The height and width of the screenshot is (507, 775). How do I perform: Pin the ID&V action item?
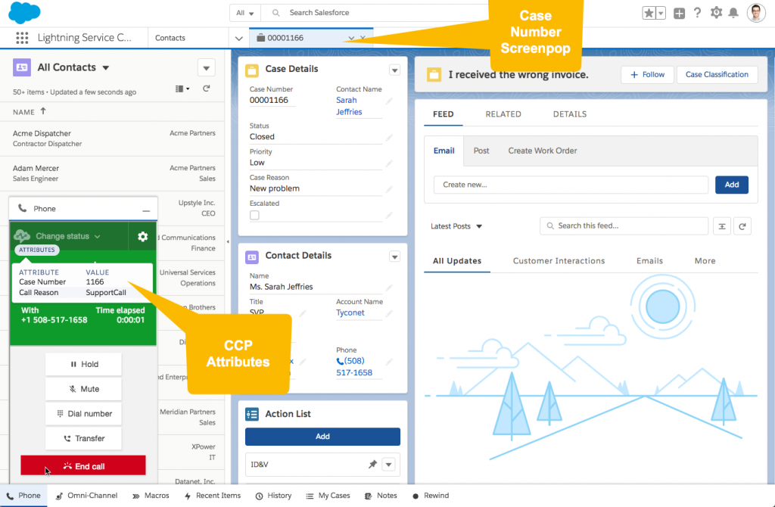(x=372, y=464)
